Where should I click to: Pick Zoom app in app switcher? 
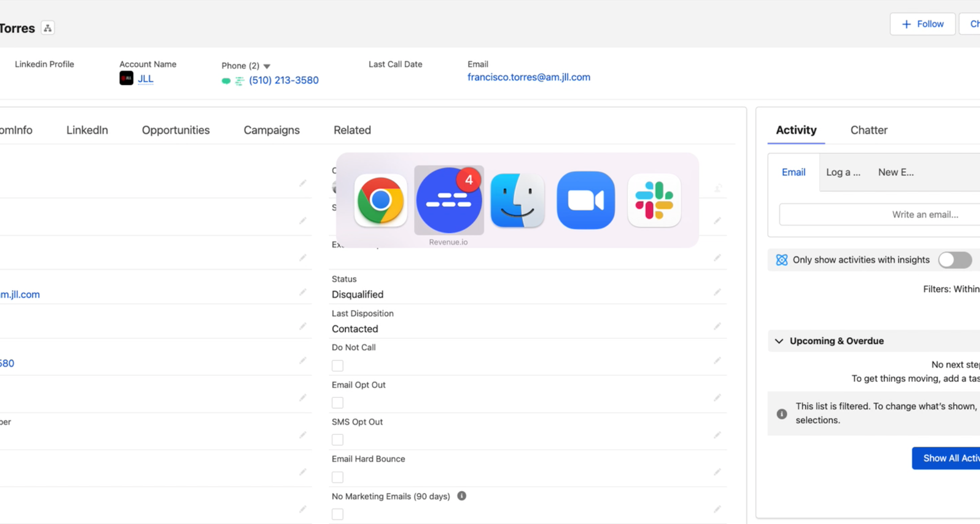(x=585, y=200)
